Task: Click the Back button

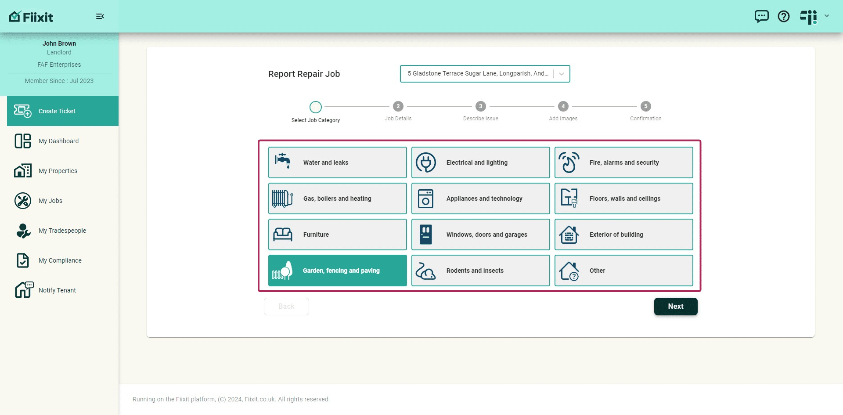Action: 286,307
